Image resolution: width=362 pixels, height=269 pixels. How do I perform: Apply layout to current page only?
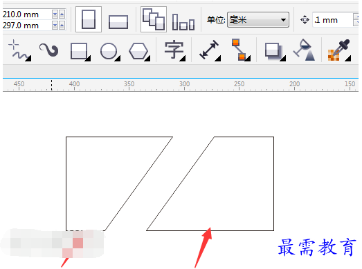[x=183, y=22]
